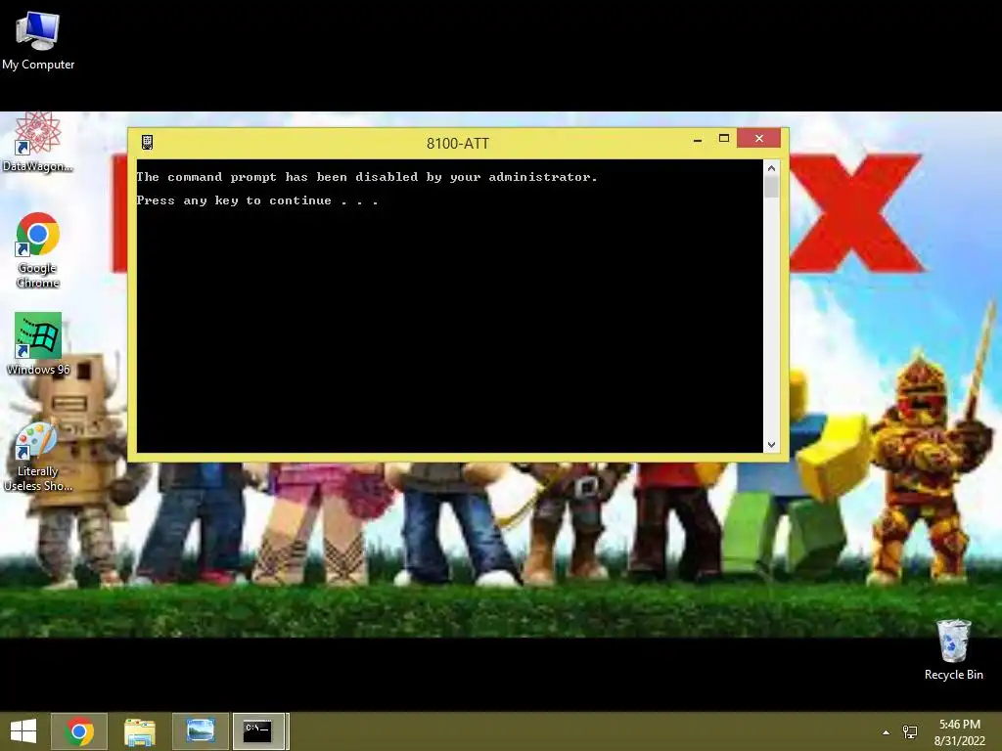This screenshot has width=1002, height=751.
Task: Click the 8/31/2022 date in tray
Action: [959, 741]
